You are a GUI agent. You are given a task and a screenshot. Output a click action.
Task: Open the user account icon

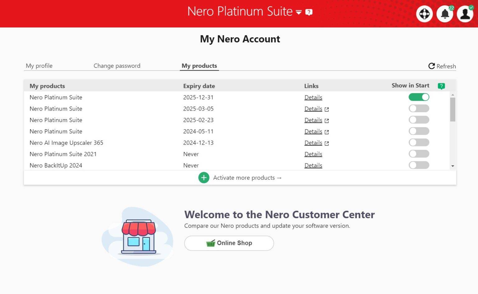(465, 14)
